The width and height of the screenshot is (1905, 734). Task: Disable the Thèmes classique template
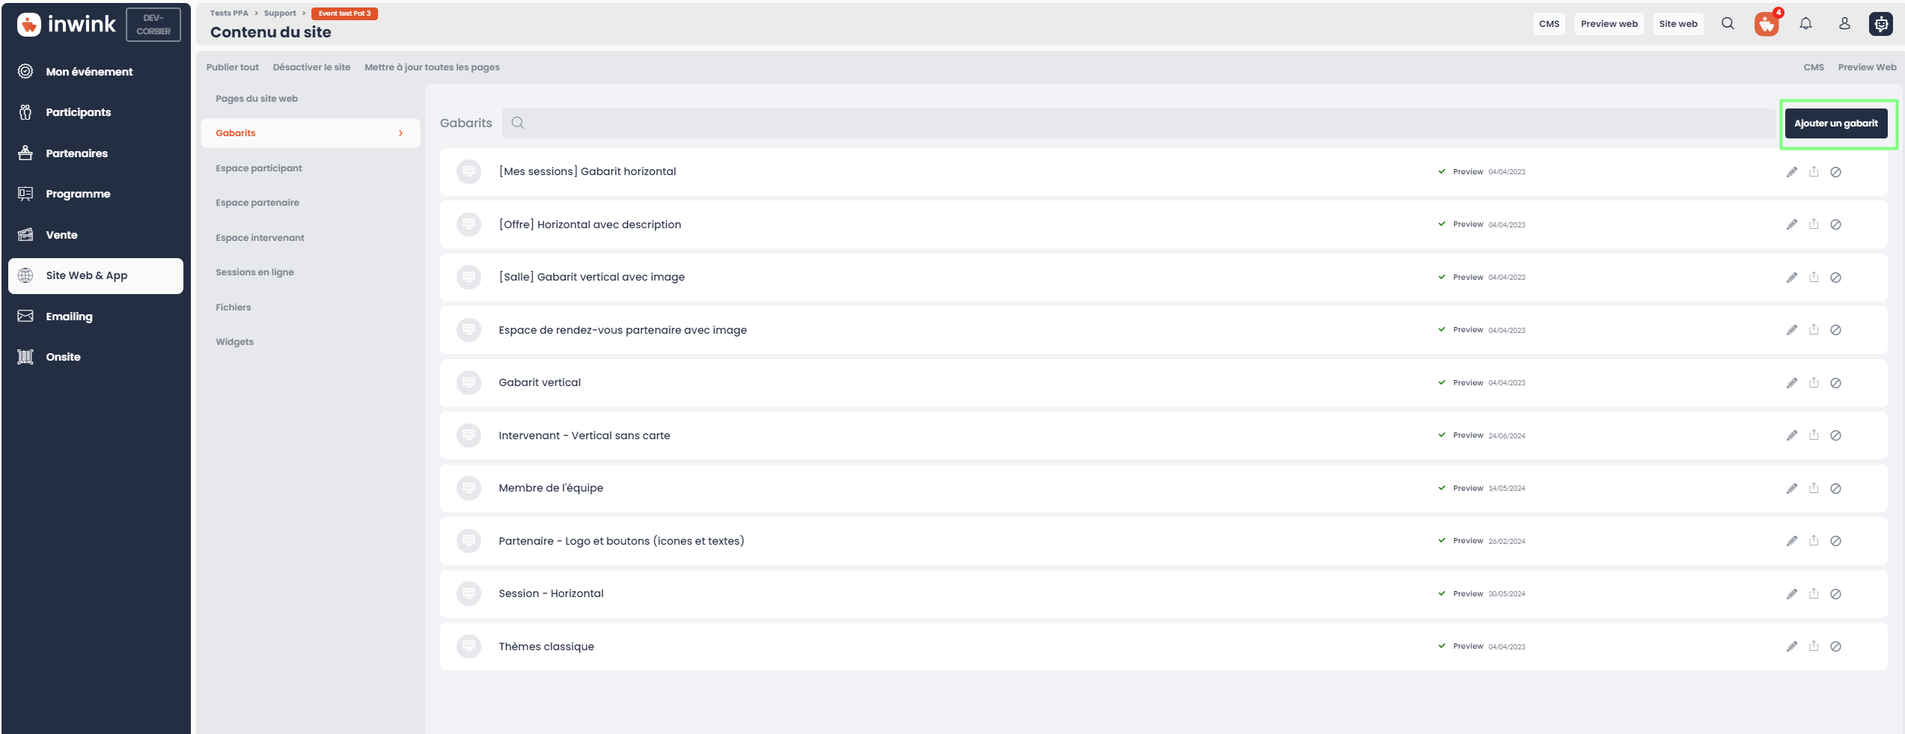tap(1835, 646)
